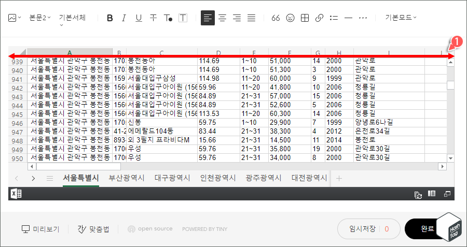The width and height of the screenshot is (467, 247).
Task: Toggle strikethrough formatting
Action: click(x=153, y=18)
